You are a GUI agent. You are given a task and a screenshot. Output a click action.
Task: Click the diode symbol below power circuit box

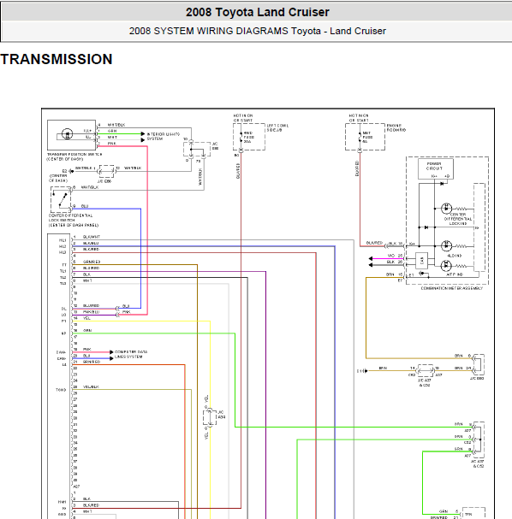[442, 184]
